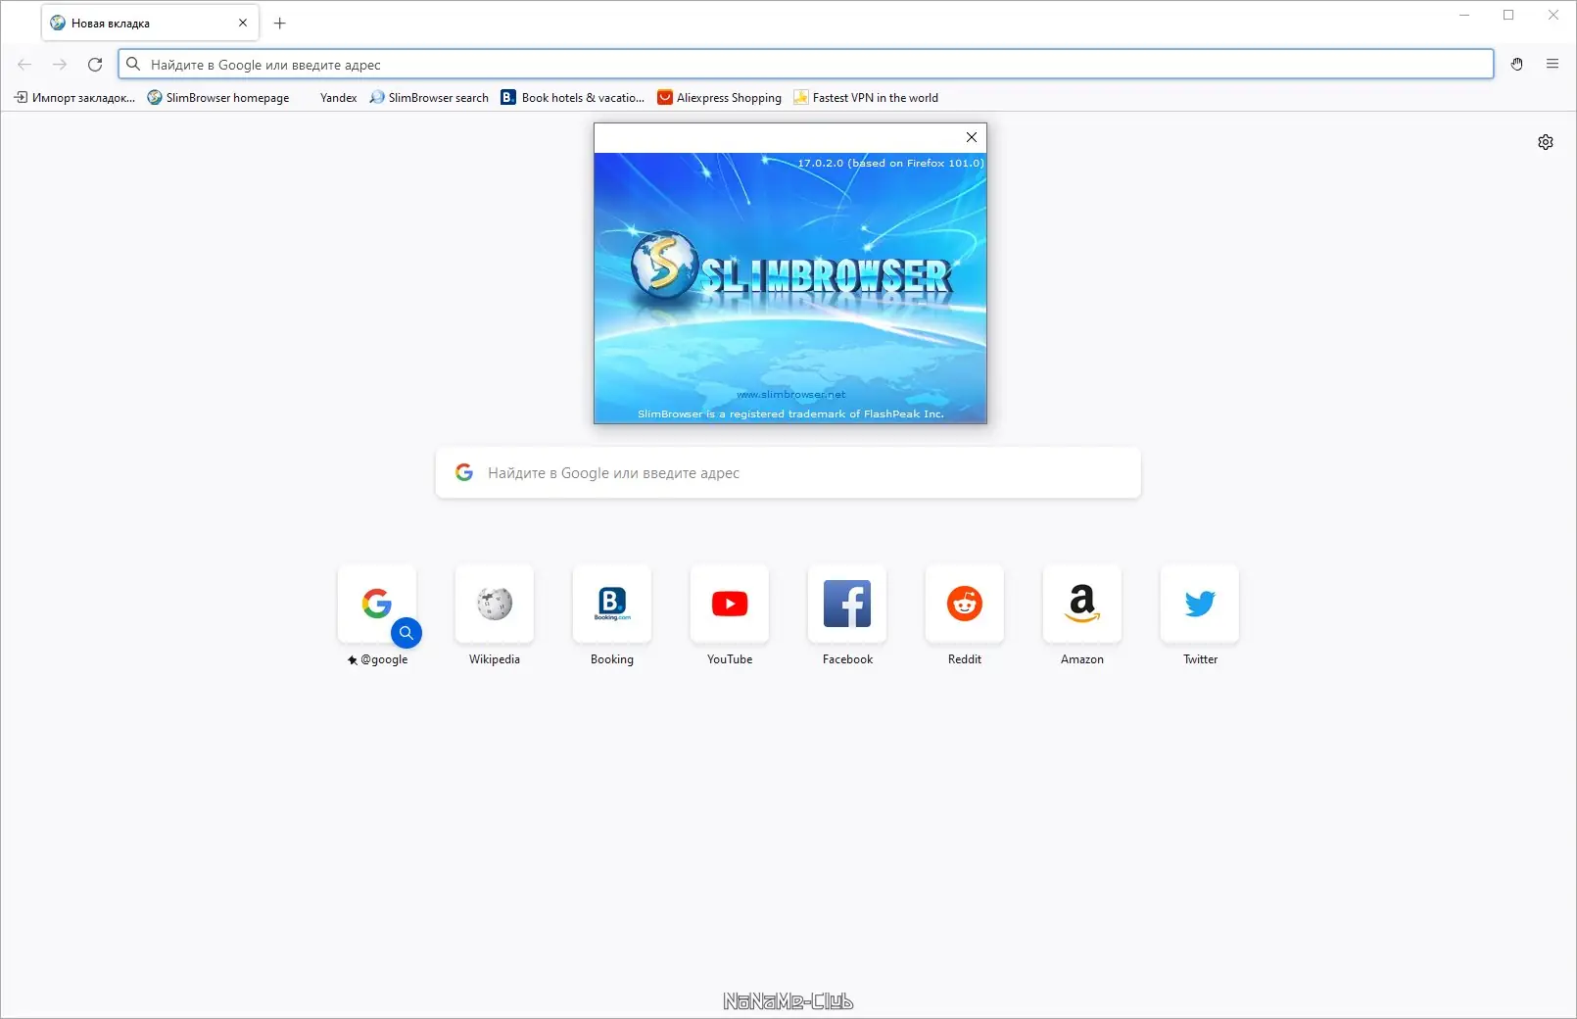Open new tab page settings gear
The height and width of the screenshot is (1019, 1577).
click(x=1546, y=142)
